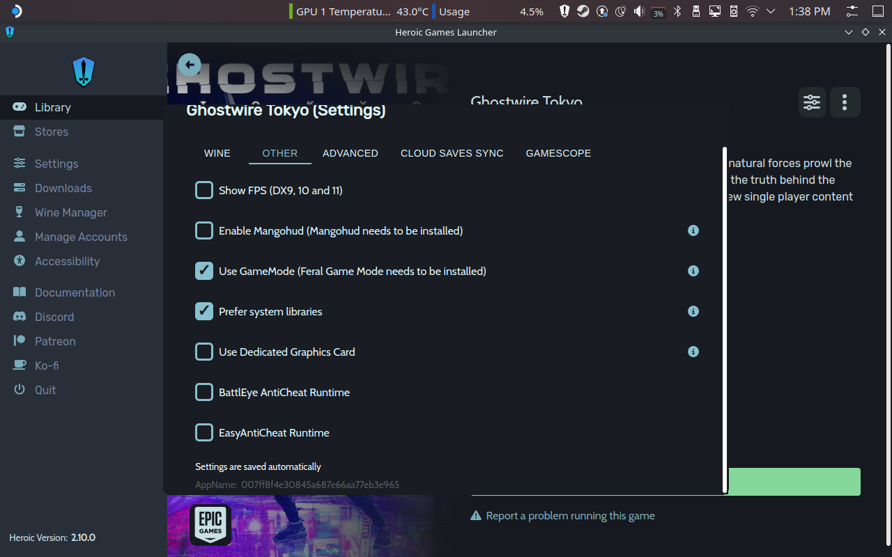Click the Settings sliders icon in sidebar

(x=20, y=164)
